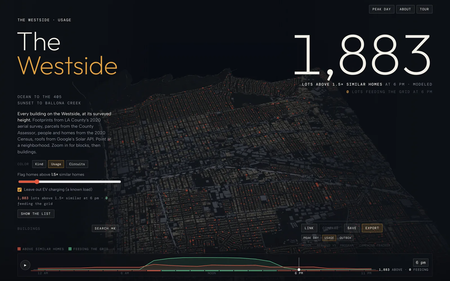Copy a Link to this view

click(309, 228)
